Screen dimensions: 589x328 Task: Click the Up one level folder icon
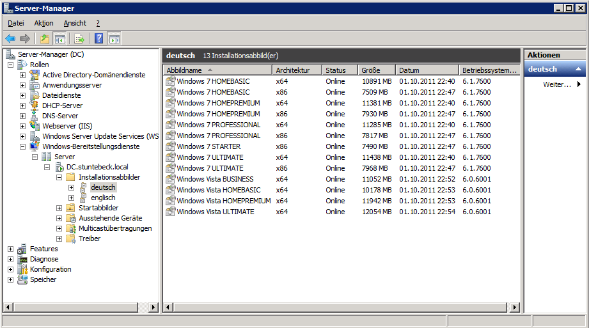click(45, 38)
